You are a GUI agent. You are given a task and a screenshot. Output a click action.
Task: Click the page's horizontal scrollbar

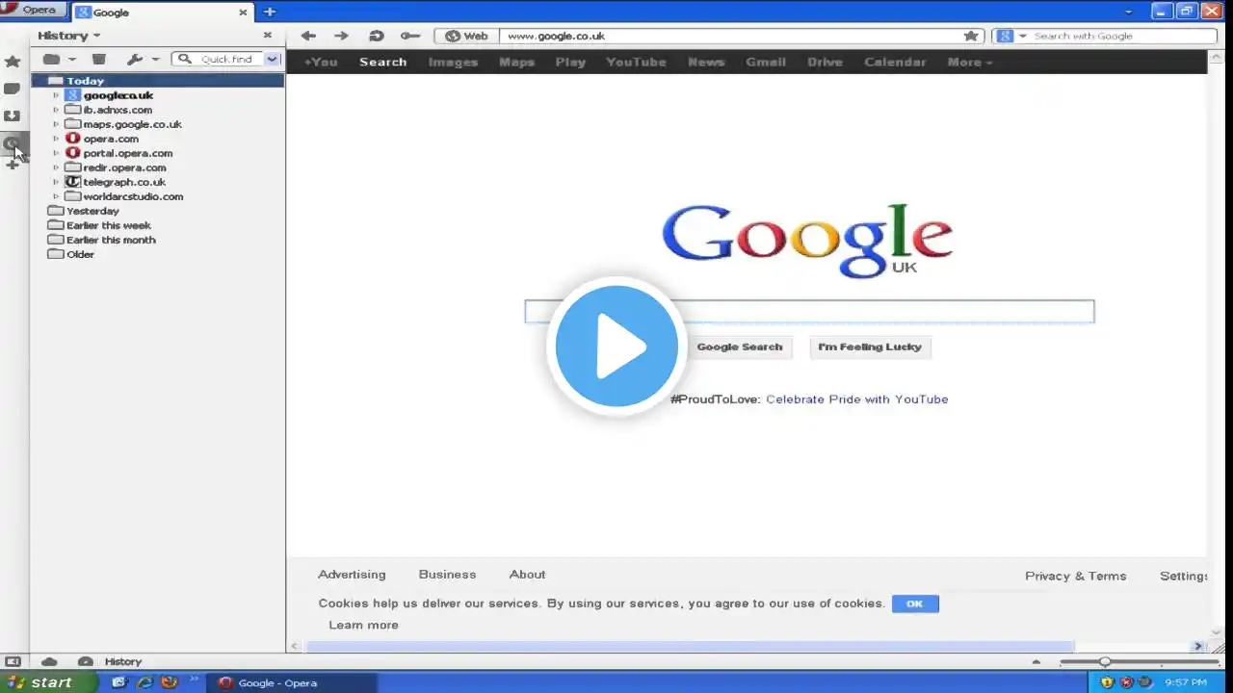(x=690, y=647)
